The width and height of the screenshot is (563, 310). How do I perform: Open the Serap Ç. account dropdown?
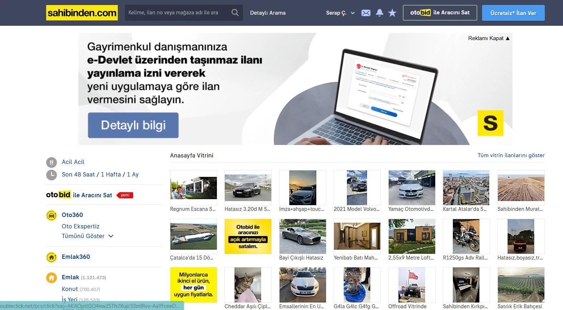tap(340, 13)
